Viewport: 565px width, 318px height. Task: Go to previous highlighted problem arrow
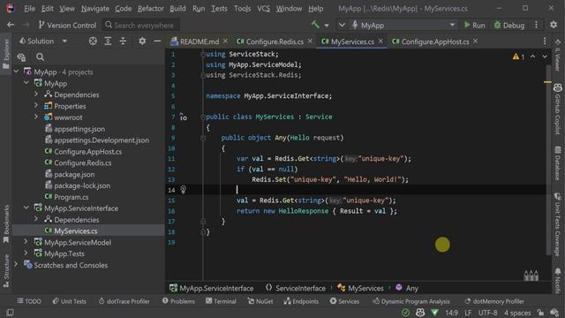pos(532,57)
